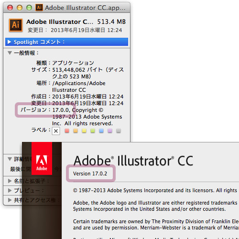
Task: Click the Info window title Adobe Illustrator CC.app
Action: [85, 8]
